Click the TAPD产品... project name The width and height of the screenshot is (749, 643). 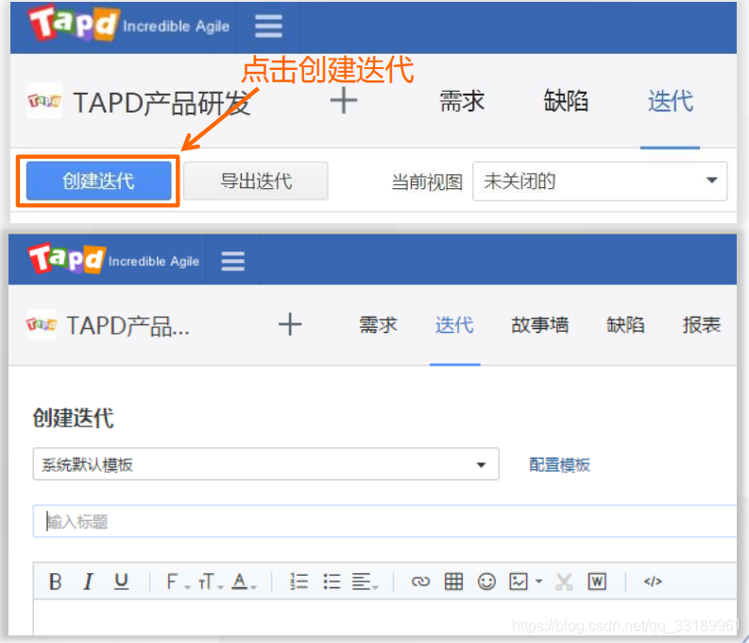point(128,325)
